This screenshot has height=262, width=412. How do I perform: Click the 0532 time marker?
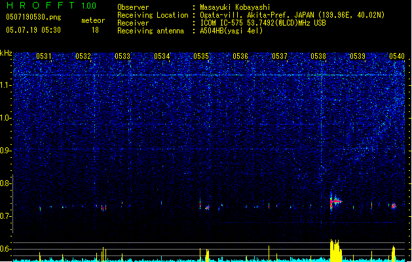coord(83,56)
